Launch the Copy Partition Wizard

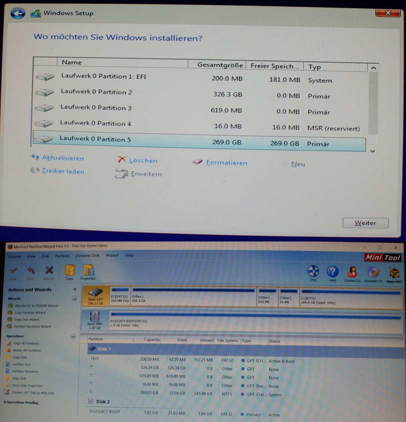pos(27,313)
